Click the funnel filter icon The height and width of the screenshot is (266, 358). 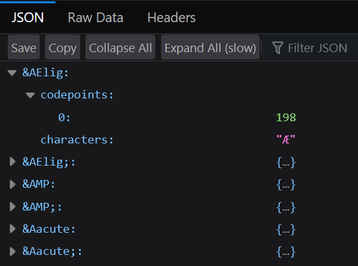pos(278,48)
